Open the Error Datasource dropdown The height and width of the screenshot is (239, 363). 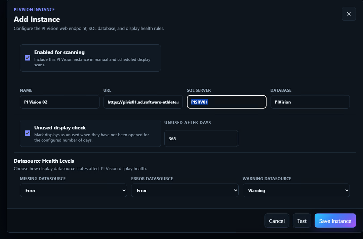click(185, 190)
